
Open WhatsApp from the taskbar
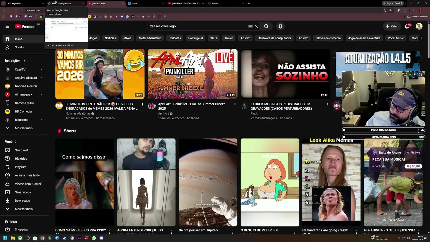[94, 238]
